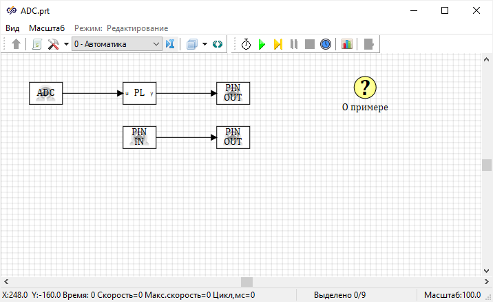Open the '0 - Автоматика' combo box

click(116, 44)
